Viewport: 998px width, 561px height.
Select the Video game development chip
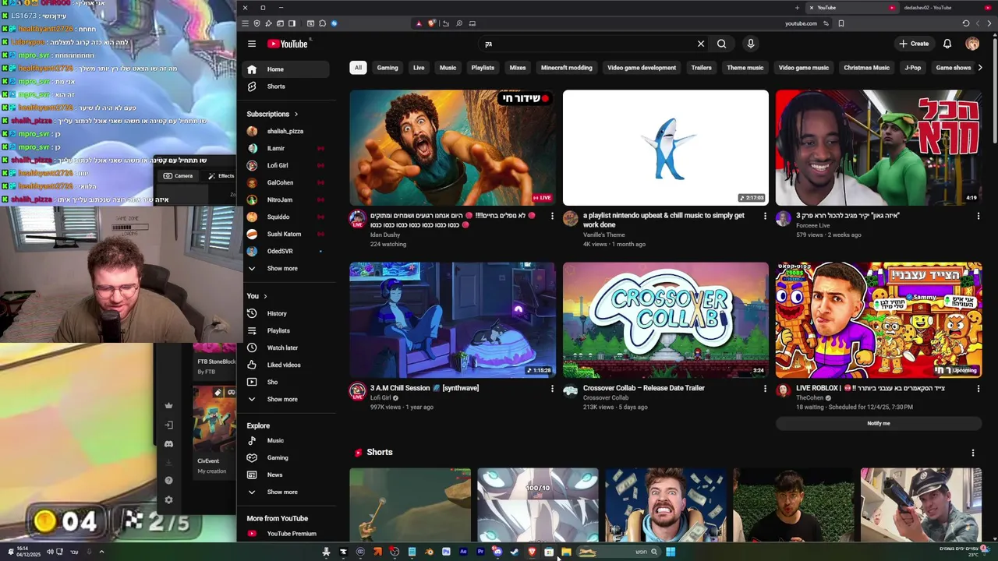tap(642, 68)
